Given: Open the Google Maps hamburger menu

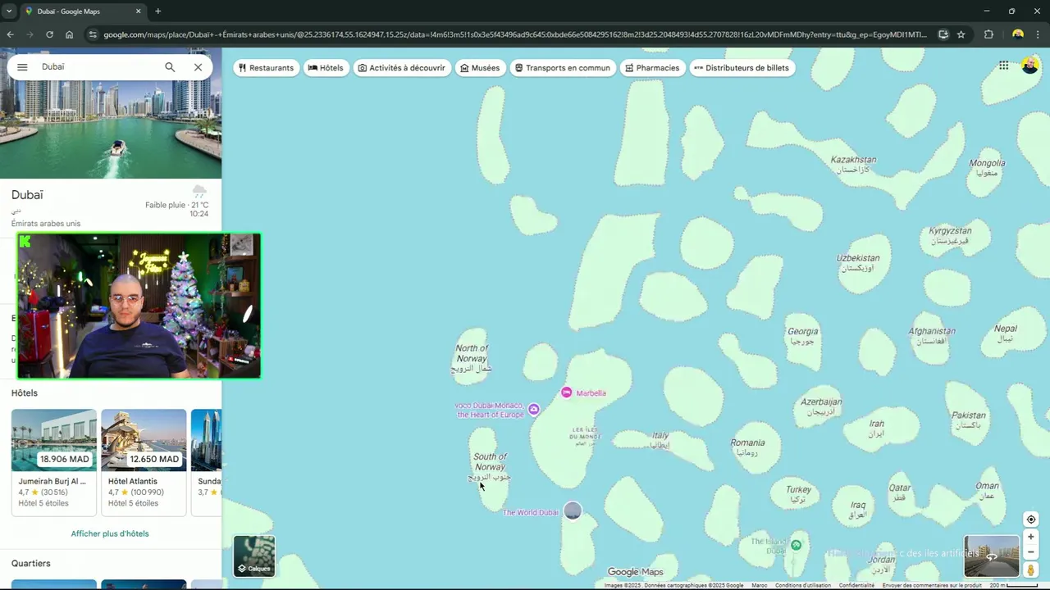Looking at the screenshot, I should (x=22, y=67).
